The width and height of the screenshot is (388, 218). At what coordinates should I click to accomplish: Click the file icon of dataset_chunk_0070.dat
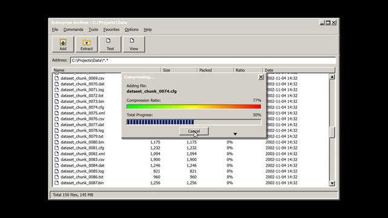[x=57, y=84]
